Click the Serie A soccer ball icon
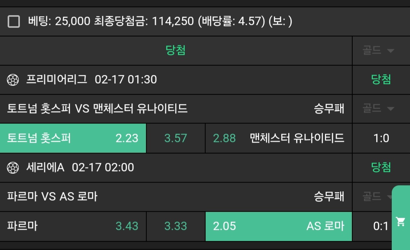 click(x=13, y=167)
